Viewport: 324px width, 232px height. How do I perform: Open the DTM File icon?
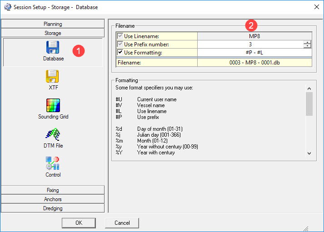(53, 135)
